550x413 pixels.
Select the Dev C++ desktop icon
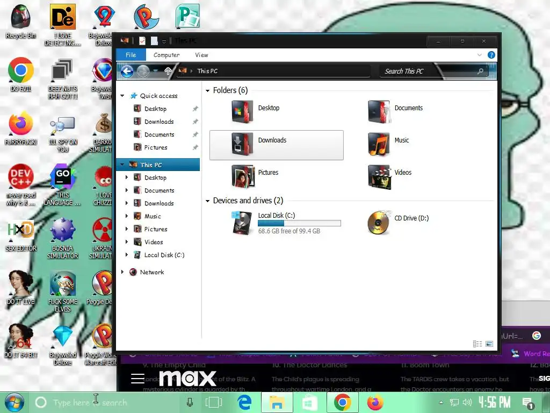click(x=21, y=185)
